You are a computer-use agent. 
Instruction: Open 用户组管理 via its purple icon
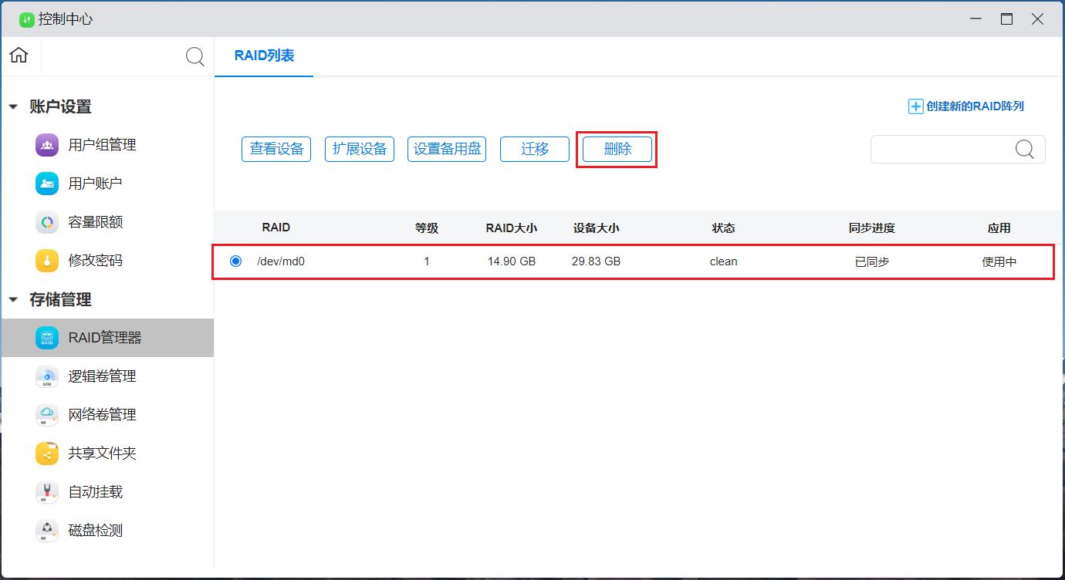click(x=47, y=145)
